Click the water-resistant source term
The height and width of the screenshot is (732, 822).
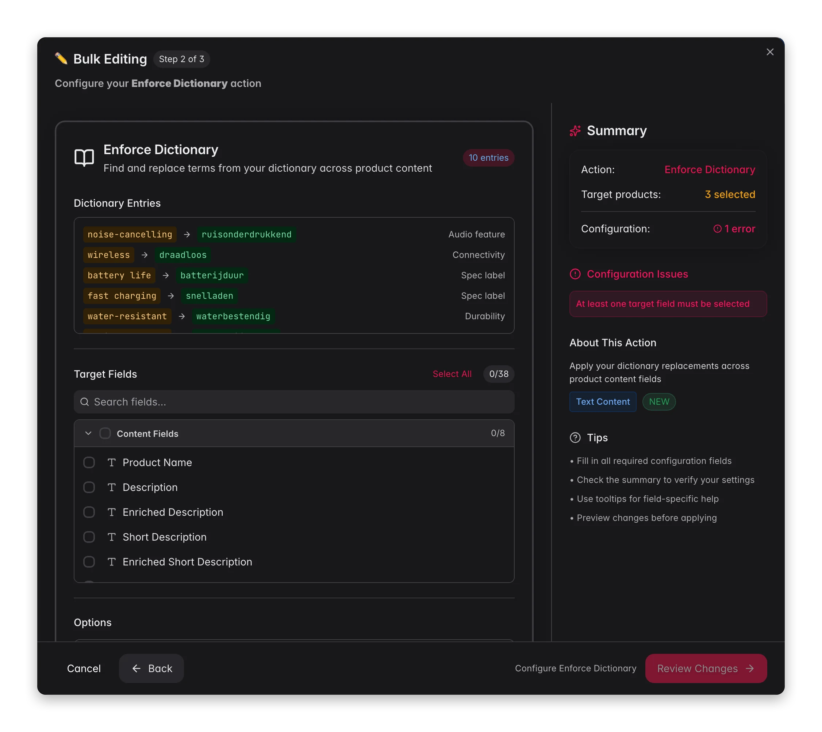[x=127, y=316]
